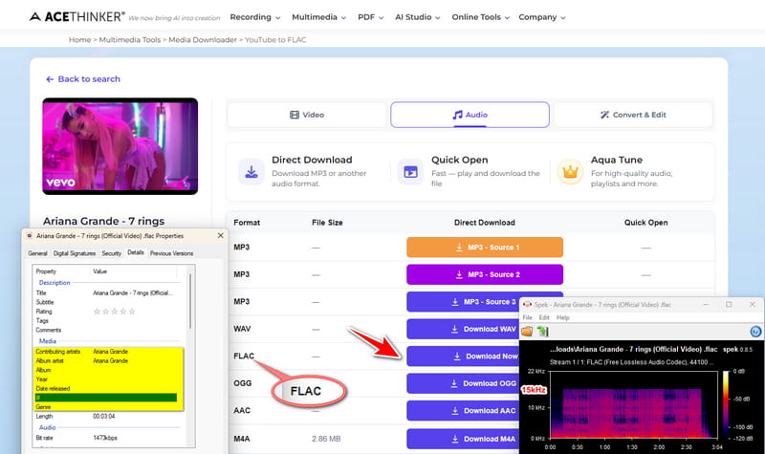Switch to the Convert & Edit tab
765x454 pixels.
[x=633, y=115]
